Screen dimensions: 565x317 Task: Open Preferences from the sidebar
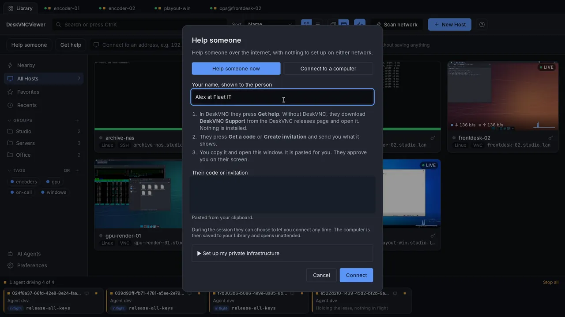[x=44, y=265]
